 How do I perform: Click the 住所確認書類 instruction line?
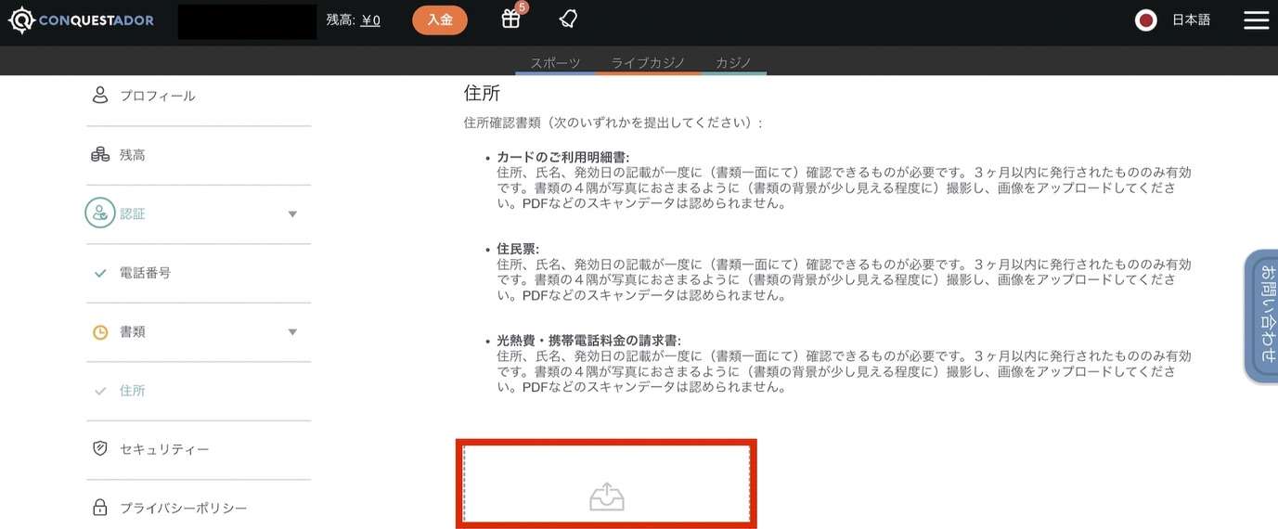pyautogui.click(x=613, y=123)
